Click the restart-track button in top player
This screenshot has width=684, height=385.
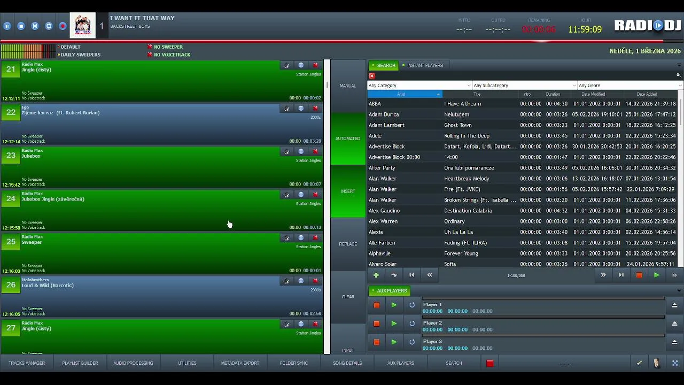(35, 26)
